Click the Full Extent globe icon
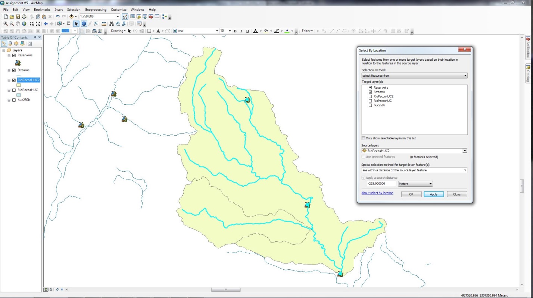The image size is (533, 298). [24, 23]
